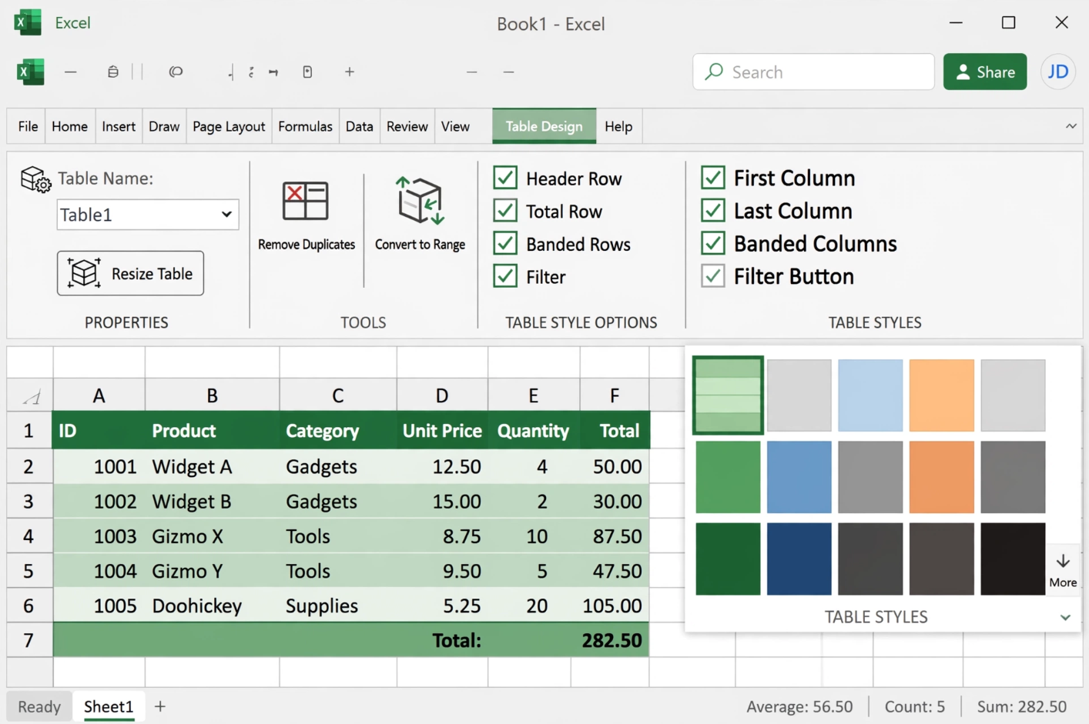Select column header D
This screenshot has width=1089, height=724.
click(x=442, y=395)
